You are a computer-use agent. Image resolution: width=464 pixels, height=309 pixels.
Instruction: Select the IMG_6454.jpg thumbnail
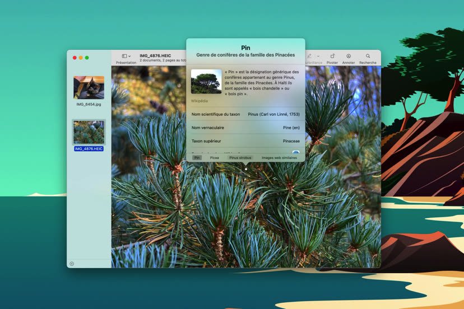click(89, 87)
